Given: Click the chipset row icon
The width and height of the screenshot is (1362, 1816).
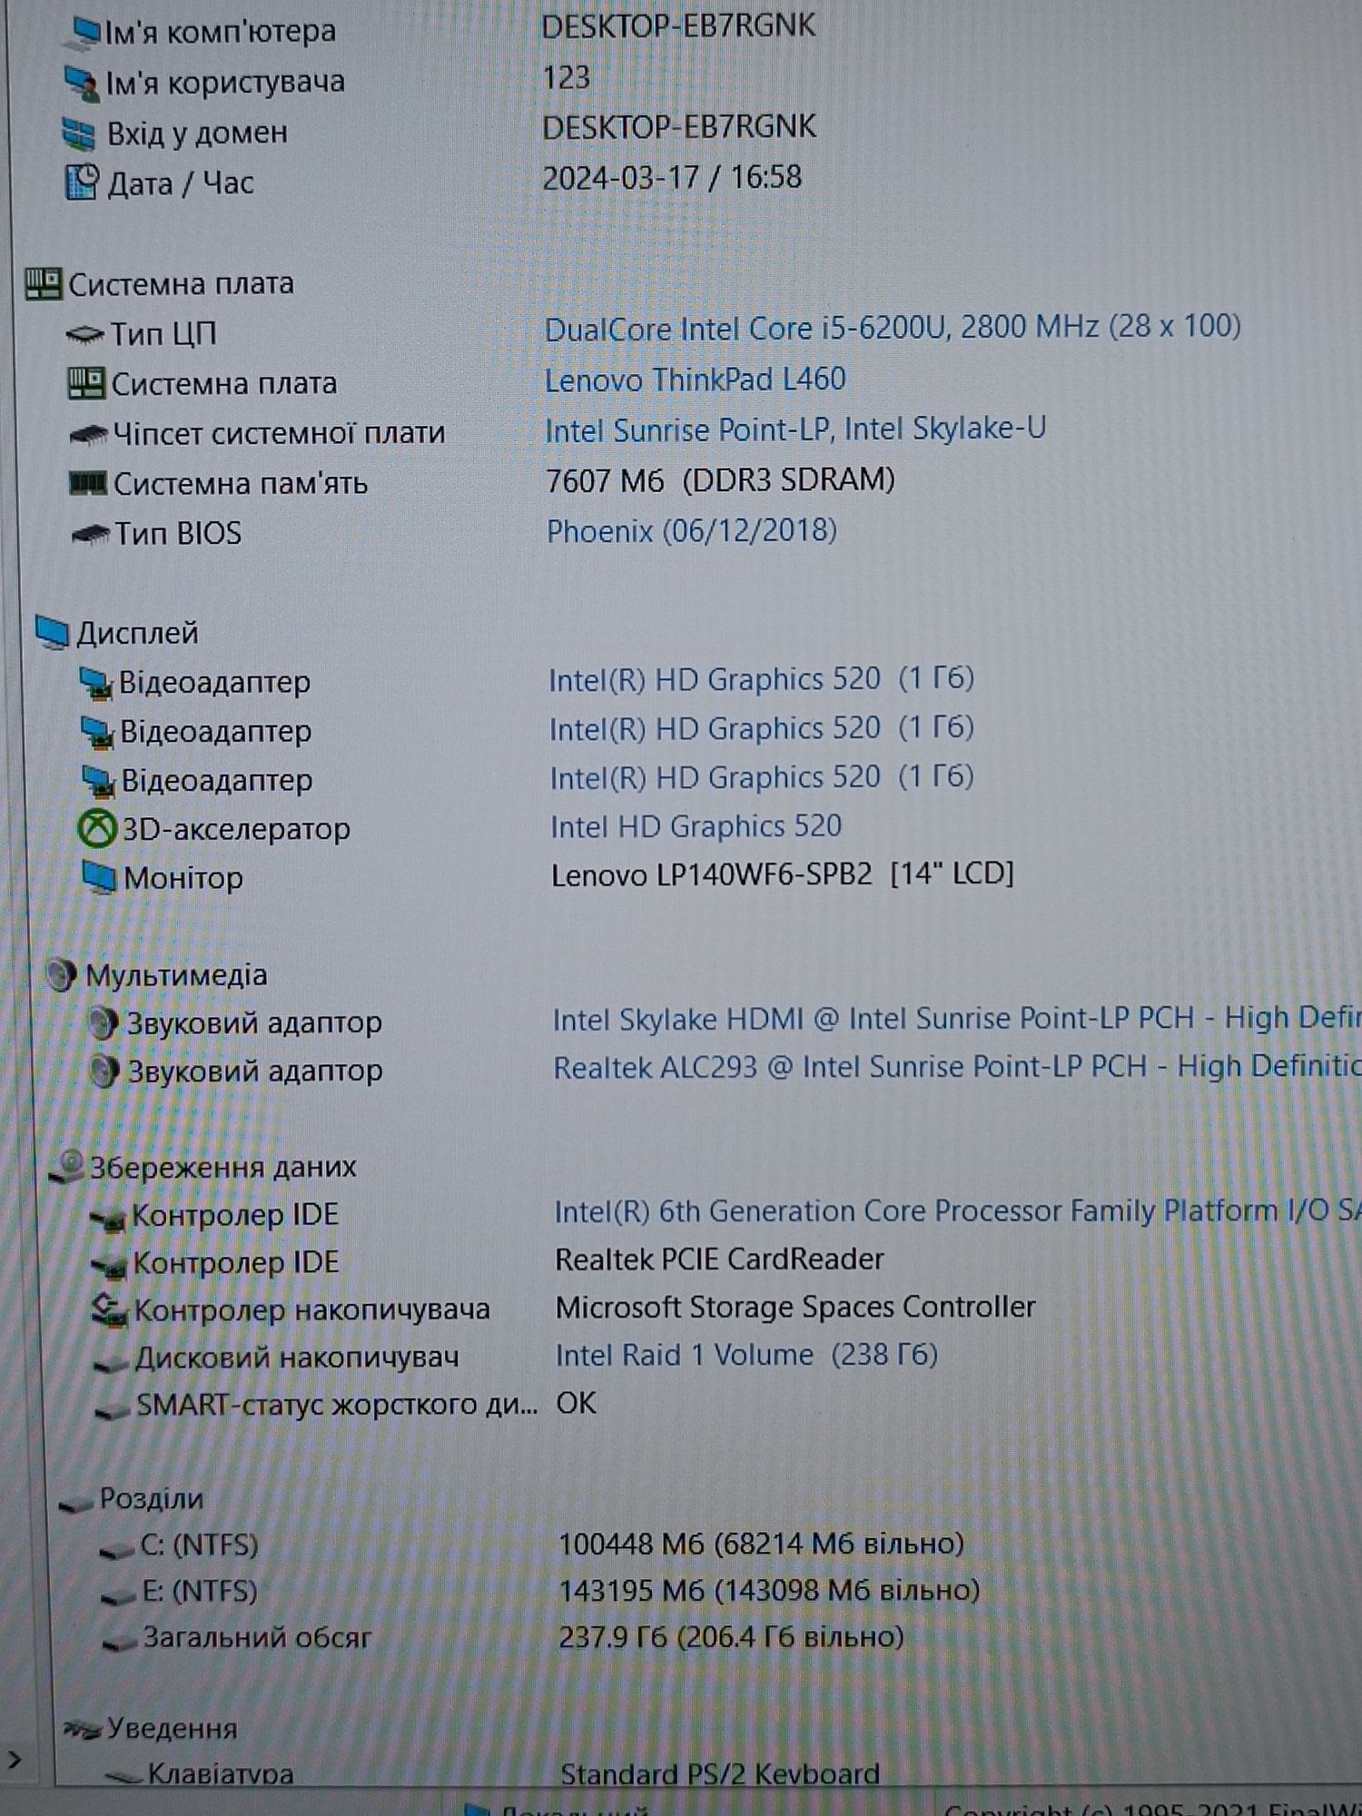Looking at the screenshot, I should coord(89,435).
